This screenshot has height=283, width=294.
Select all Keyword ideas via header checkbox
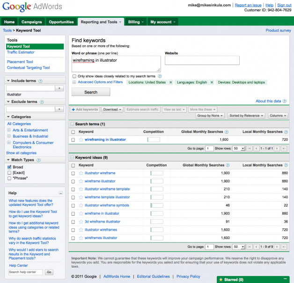(73, 166)
